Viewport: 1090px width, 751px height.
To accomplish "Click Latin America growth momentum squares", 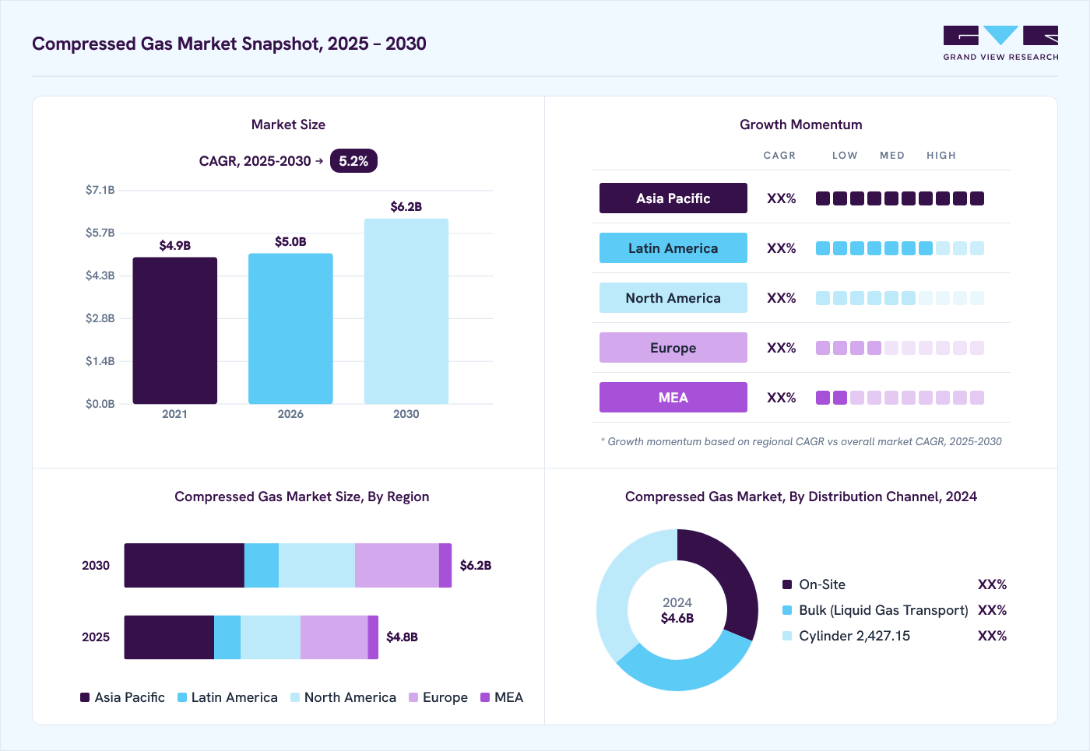I will click(x=900, y=248).
